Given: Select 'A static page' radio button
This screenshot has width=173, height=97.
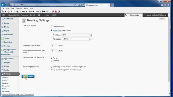Looking at the screenshot, I should coord(51,30).
